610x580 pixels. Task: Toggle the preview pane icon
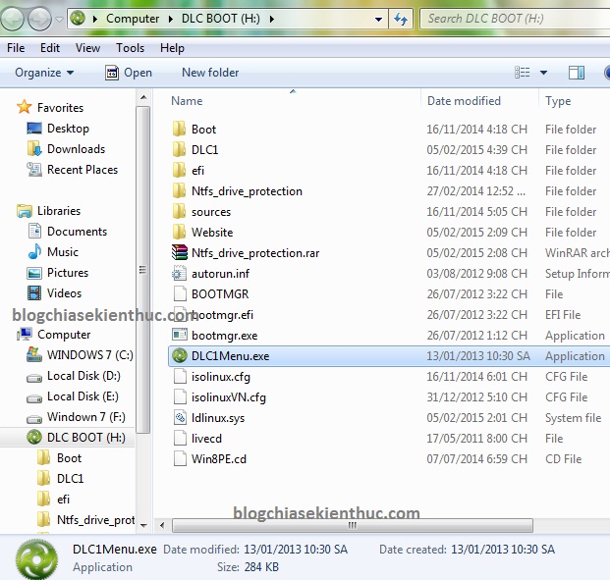pos(577,73)
